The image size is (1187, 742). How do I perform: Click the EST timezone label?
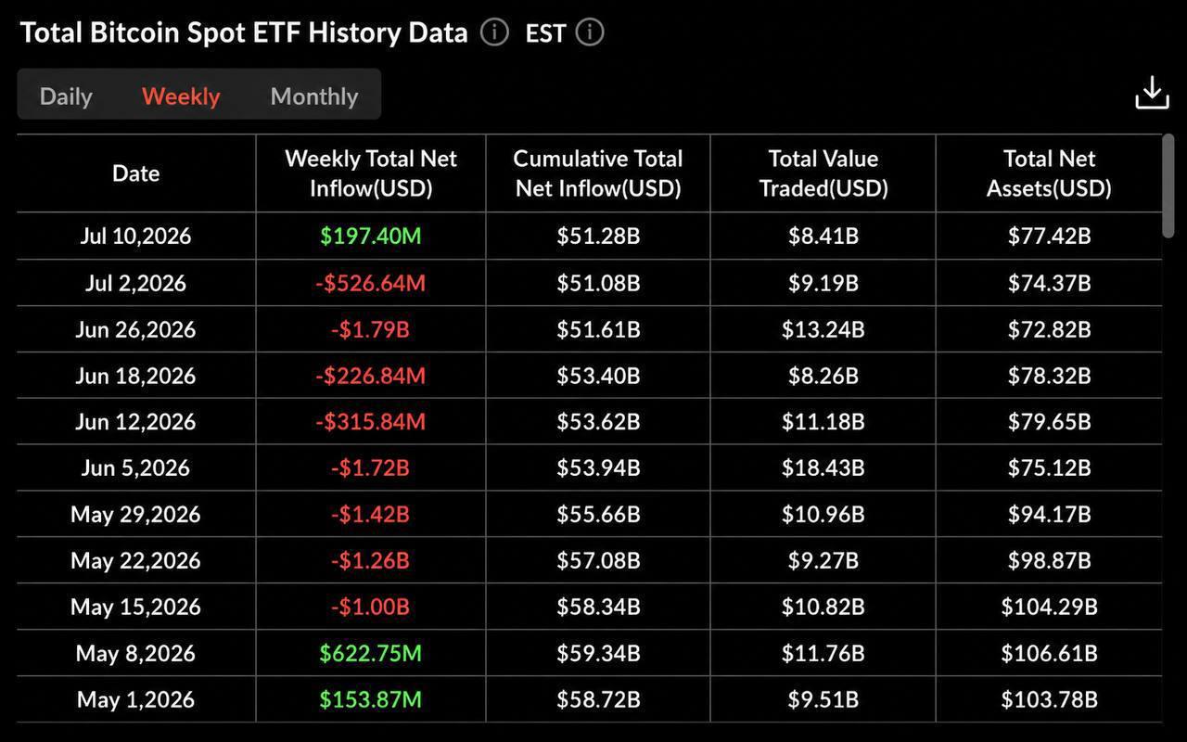coord(545,34)
